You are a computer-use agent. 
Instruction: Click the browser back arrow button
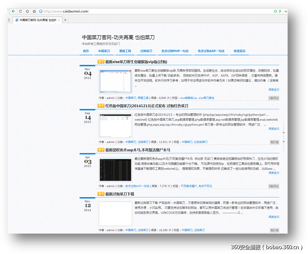[x=14, y=11]
